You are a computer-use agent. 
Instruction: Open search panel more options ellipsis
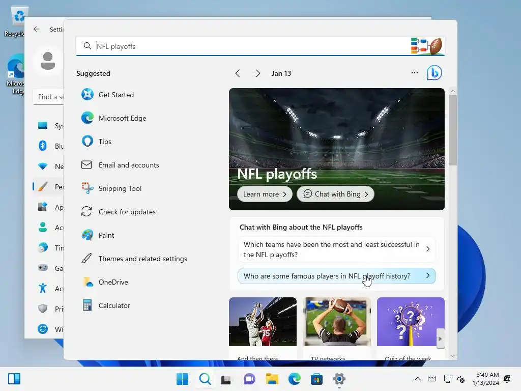(x=414, y=73)
